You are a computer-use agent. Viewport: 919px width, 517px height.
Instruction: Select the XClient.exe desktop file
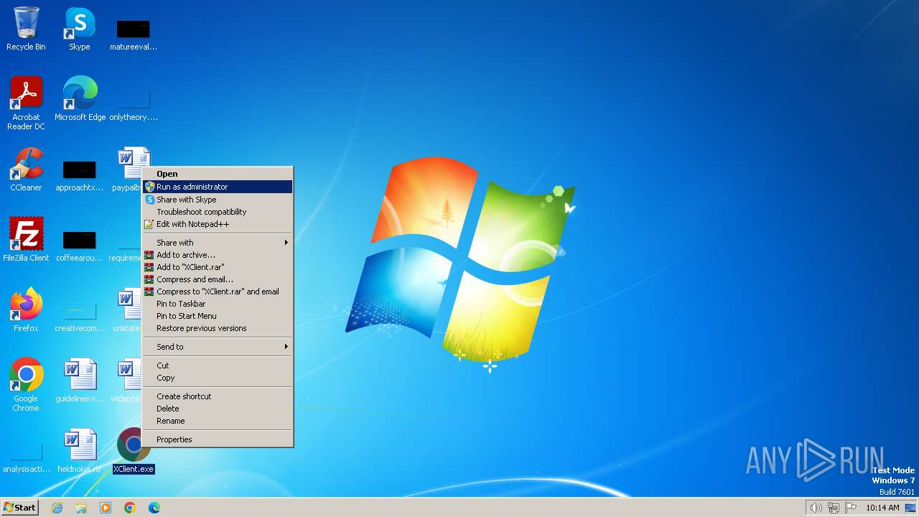(x=134, y=451)
